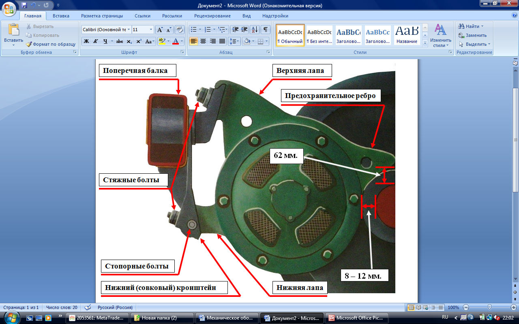
Task: Open the font size 11 dropdown
Action: click(x=151, y=30)
